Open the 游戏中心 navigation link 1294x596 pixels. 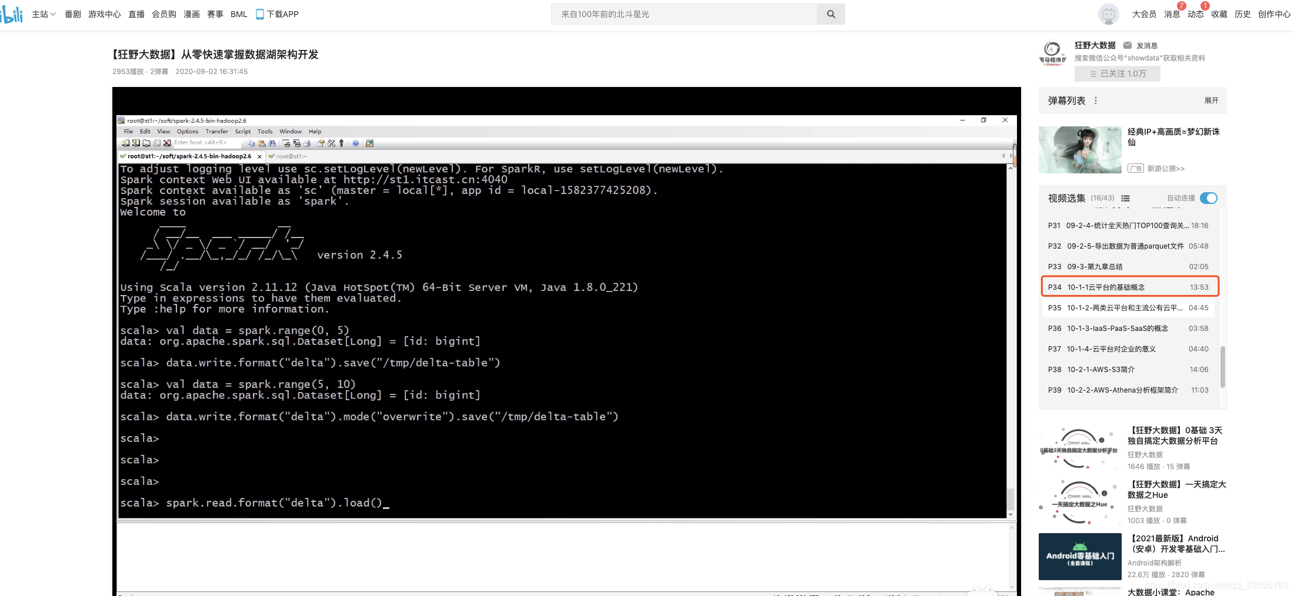coord(105,14)
